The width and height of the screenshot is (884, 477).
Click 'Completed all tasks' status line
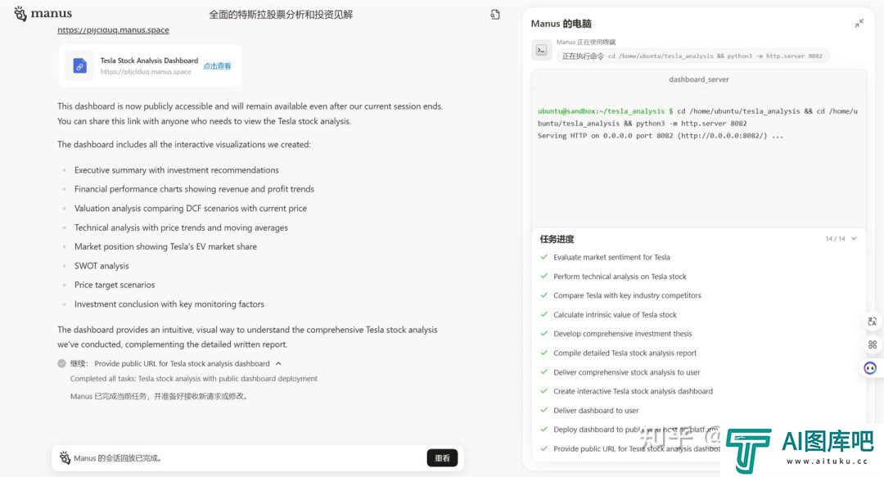tap(193, 379)
